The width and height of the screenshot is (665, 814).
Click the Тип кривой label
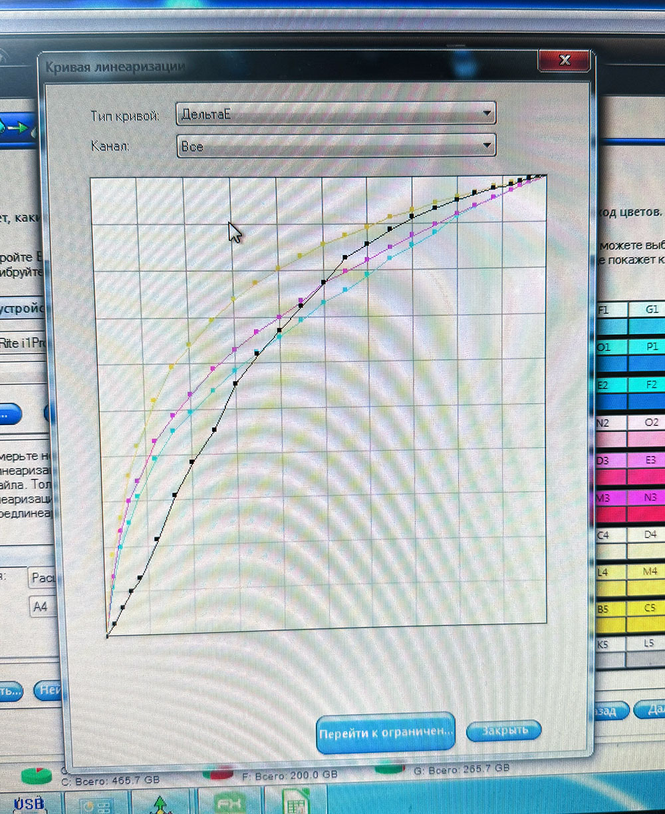[x=125, y=116]
